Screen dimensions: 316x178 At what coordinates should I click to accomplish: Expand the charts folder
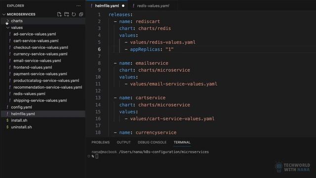[x=7, y=21]
